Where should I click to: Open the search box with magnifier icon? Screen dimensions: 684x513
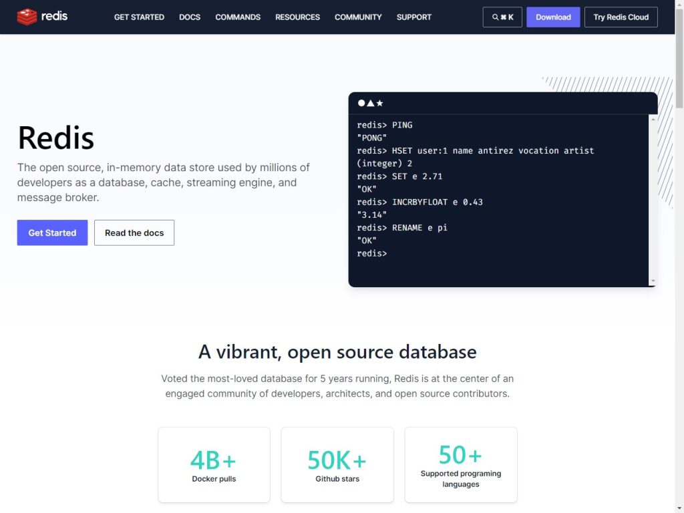coord(502,17)
